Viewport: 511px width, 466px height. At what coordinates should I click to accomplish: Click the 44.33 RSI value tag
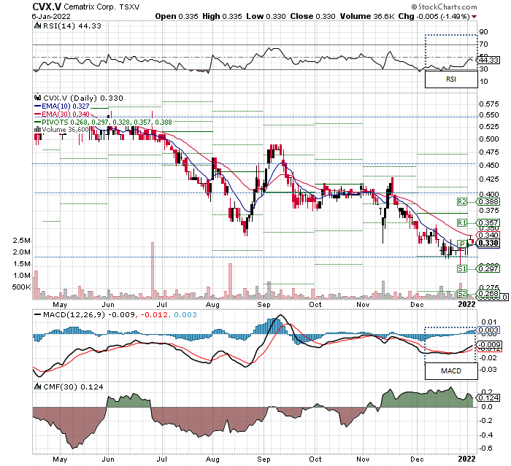point(489,61)
